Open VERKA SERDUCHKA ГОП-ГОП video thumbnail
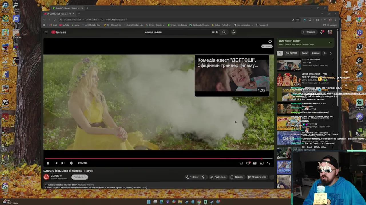Viewport: 366px width, 205px height. (289, 79)
